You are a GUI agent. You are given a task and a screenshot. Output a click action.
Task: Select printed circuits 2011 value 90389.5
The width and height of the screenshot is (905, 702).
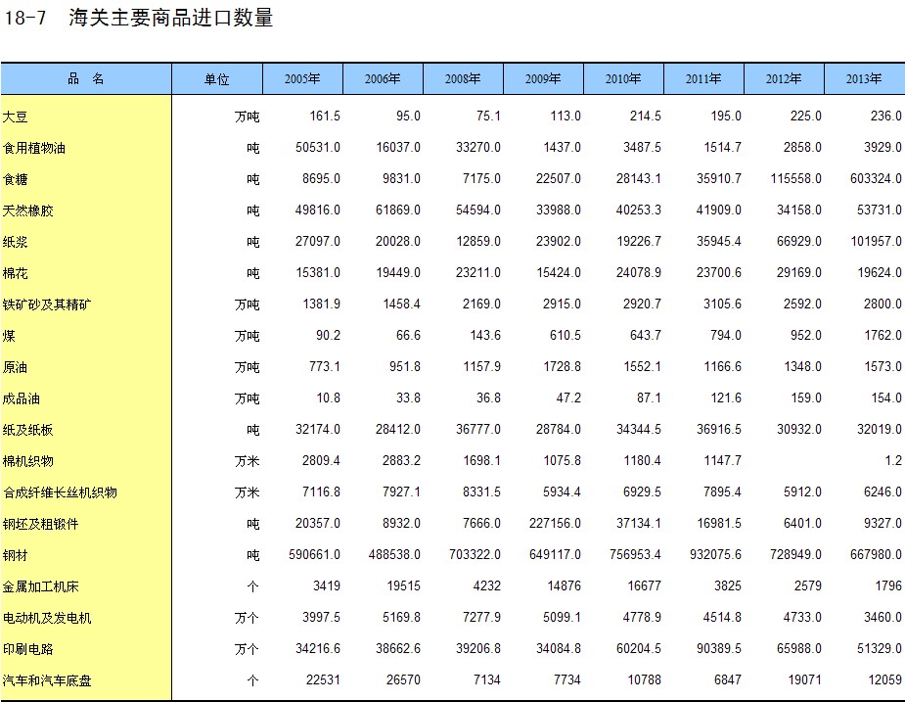point(718,648)
